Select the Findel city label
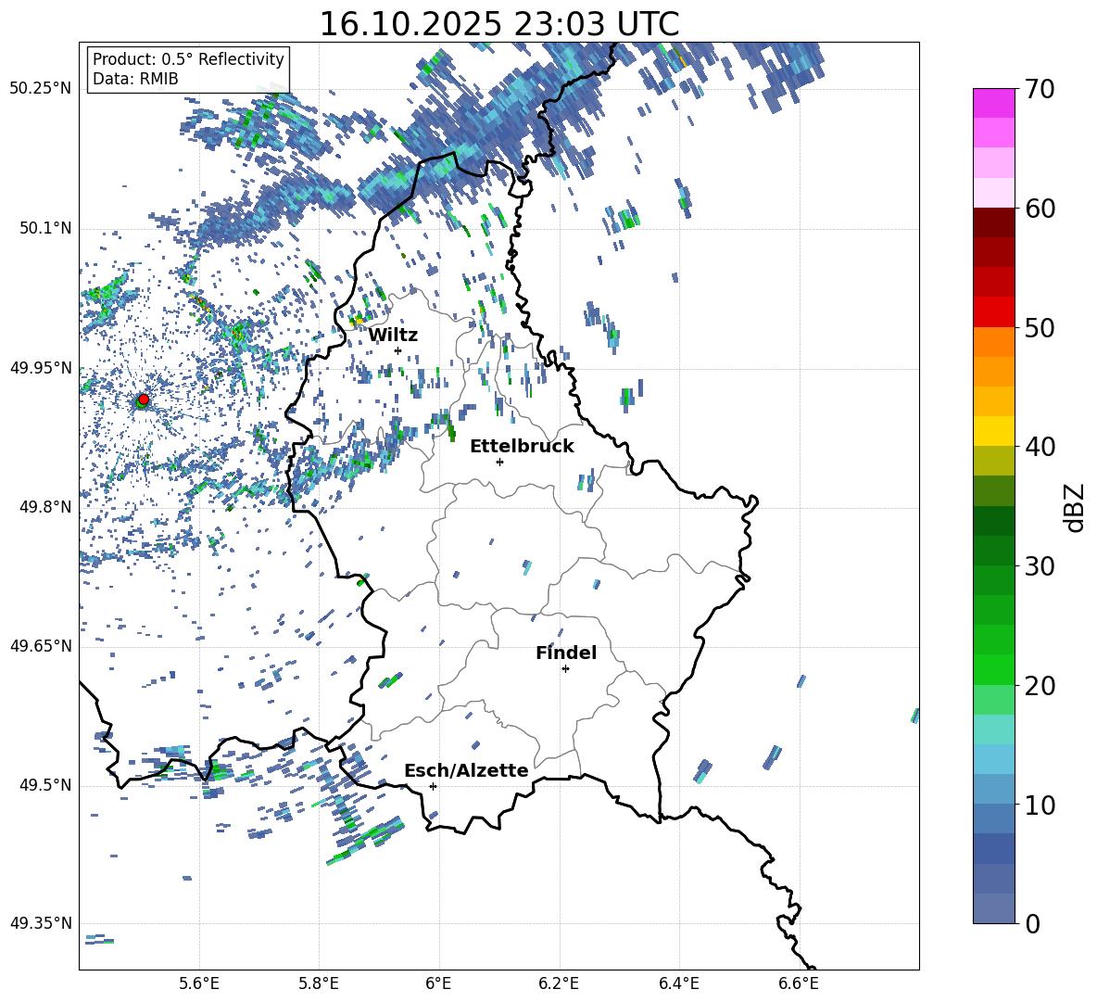 click(566, 653)
